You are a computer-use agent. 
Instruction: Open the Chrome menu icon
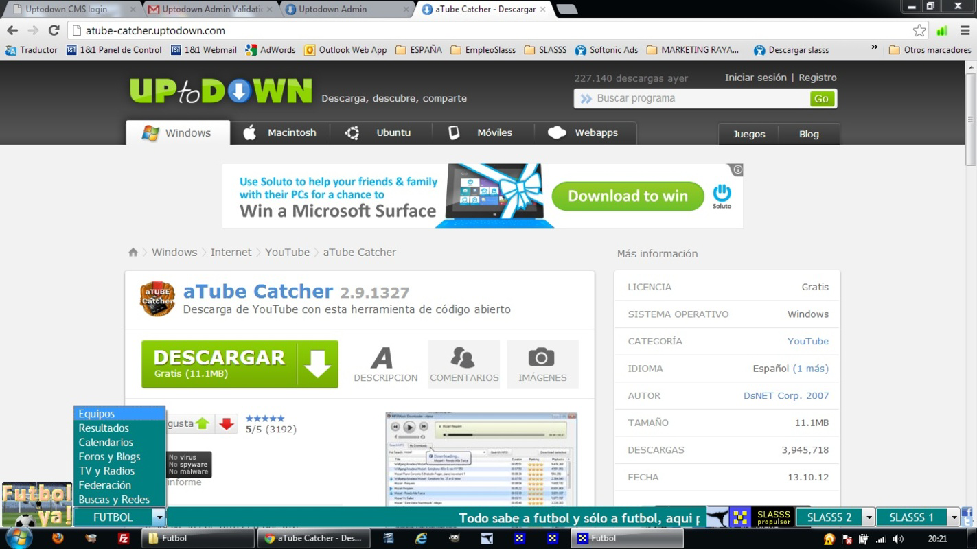(963, 30)
